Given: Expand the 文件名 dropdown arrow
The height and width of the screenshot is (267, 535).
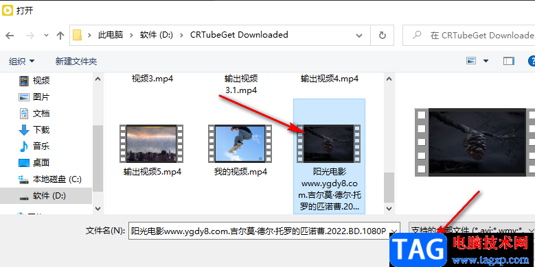Looking at the screenshot, I should pos(394,231).
